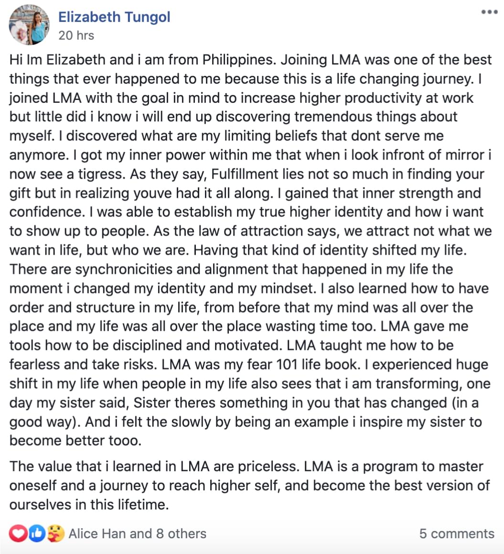504x554 pixels.
Task: Click the word lifetime ending the post
Action: click(x=143, y=505)
